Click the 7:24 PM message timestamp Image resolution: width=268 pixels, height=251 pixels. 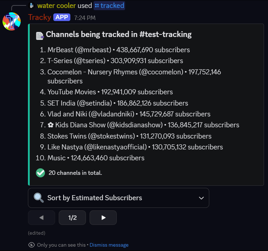tap(85, 17)
